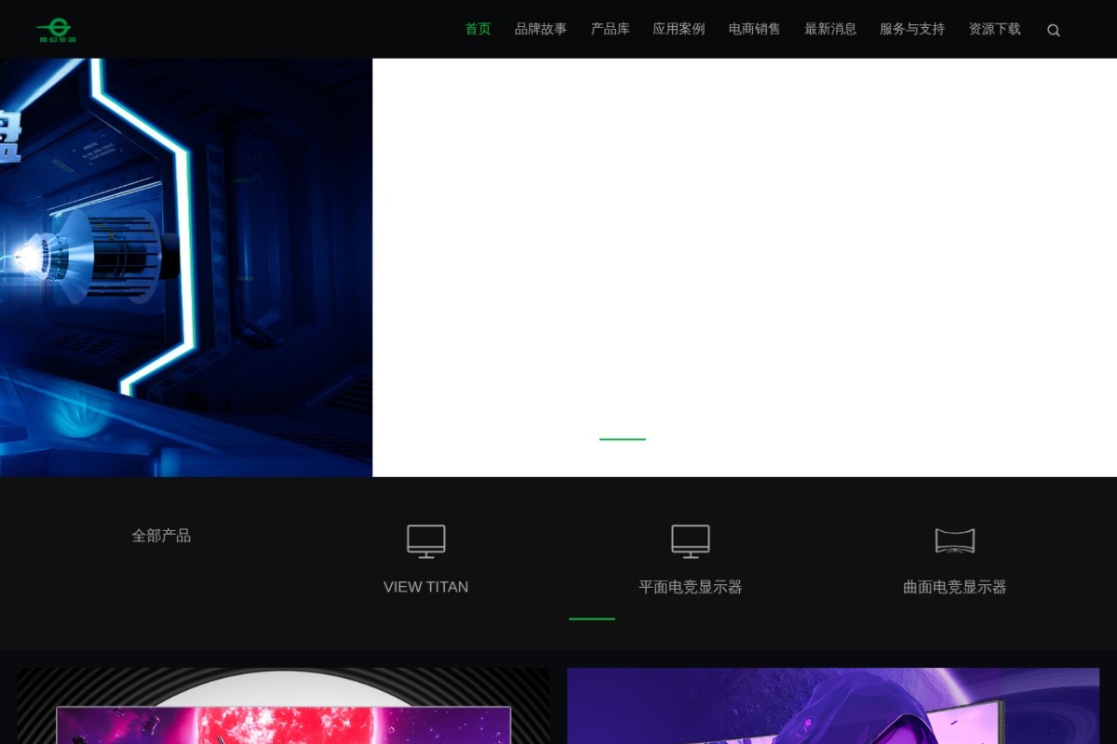Click the 平面电竞显示器 monitor icon

coord(691,541)
